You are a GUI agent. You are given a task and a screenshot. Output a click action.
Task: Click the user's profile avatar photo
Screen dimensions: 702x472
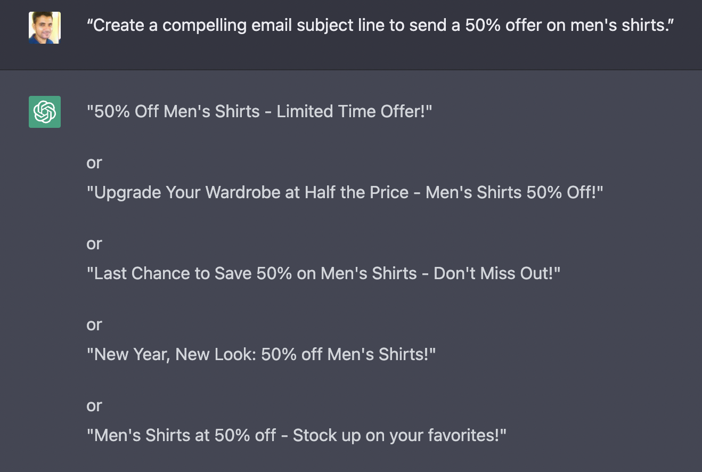click(45, 27)
